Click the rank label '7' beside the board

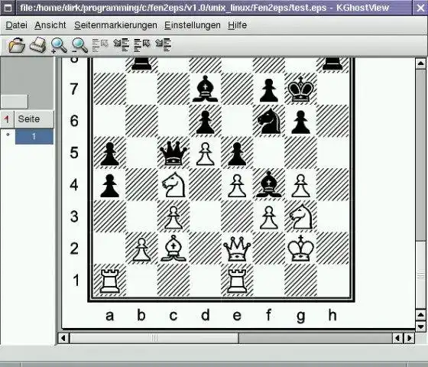point(74,89)
